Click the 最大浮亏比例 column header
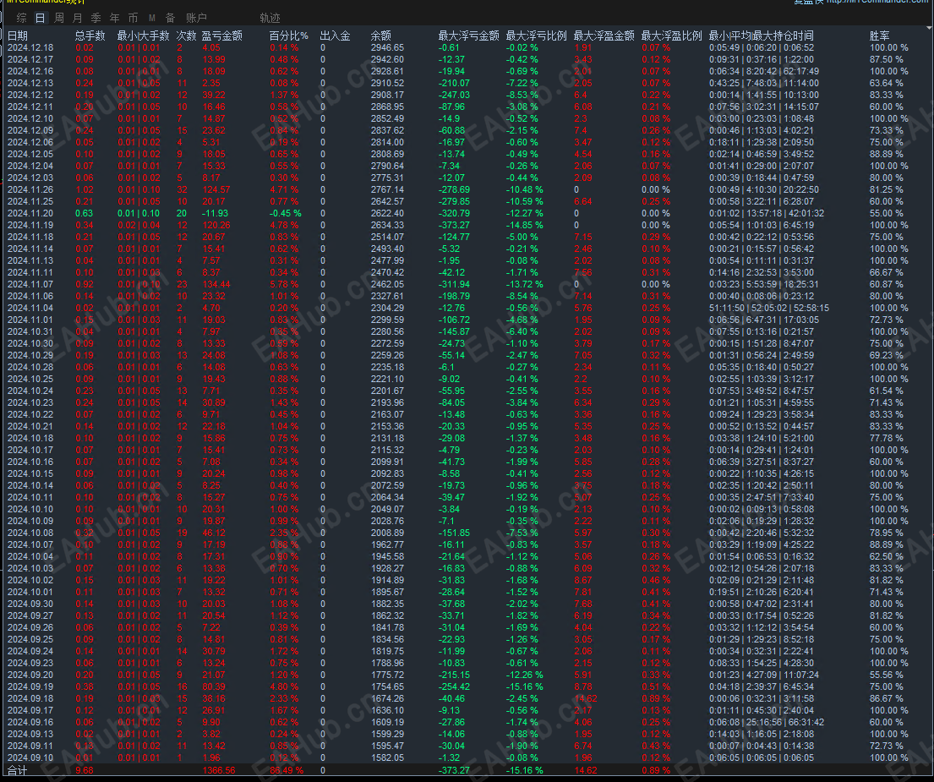This screenshot has height=782, width=934. coord(536,36)
